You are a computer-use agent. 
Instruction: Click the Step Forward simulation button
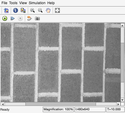tap(13, 18)
